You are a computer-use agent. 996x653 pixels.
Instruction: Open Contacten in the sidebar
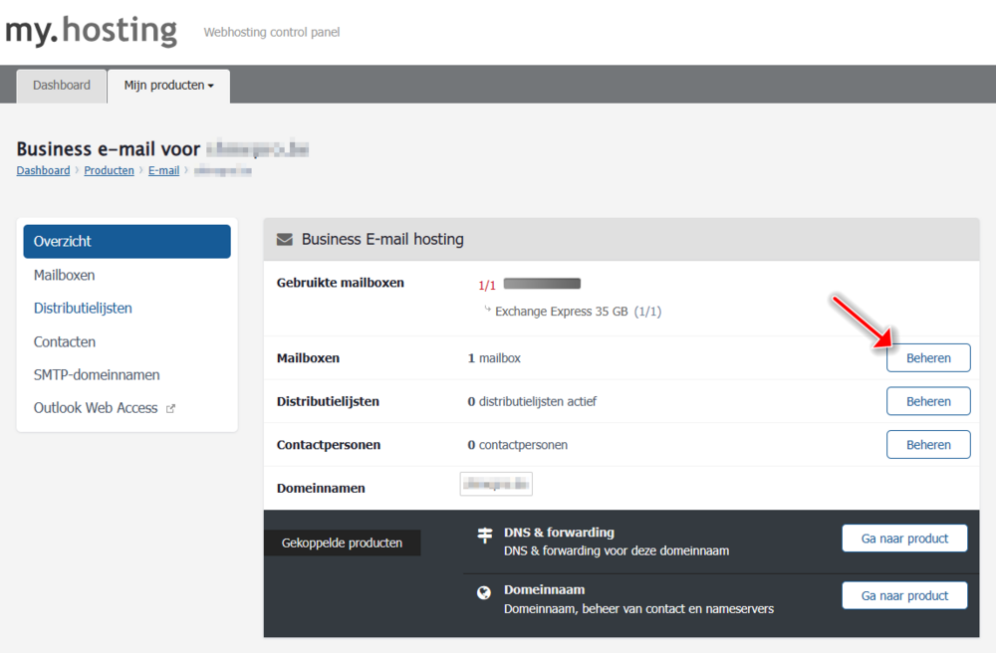(65, 341)
